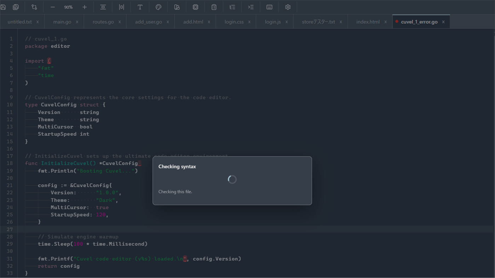This screenshot has height=278, width=495.
Task: Click the Save file icon
Action: pos(3,7)
